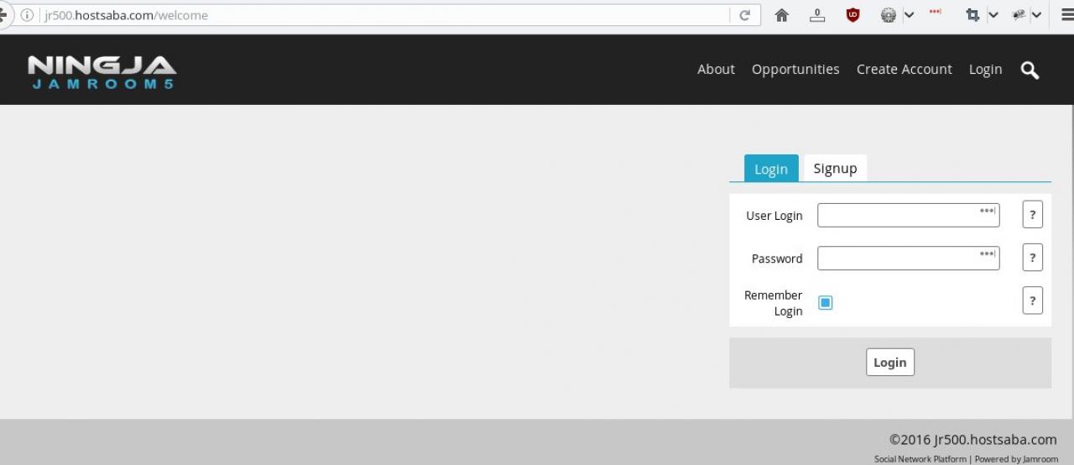Open the Opportunities menu item

point(795,70)
